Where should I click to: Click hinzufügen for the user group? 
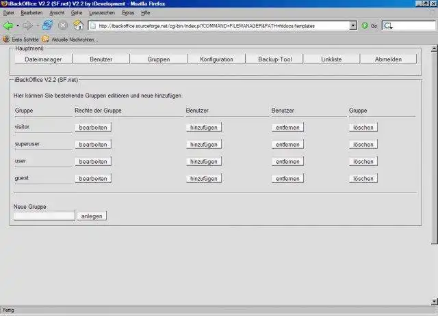click(x=204, y=161)
